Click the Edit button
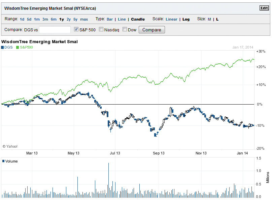Image resolution: width=272 pixels, height=202 pixels. 264,8
